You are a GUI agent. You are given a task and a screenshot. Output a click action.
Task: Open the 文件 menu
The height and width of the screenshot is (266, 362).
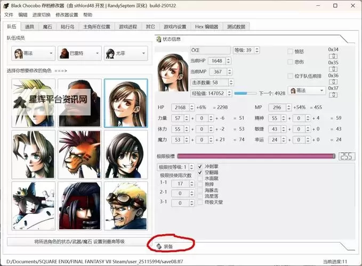point(9,15)
